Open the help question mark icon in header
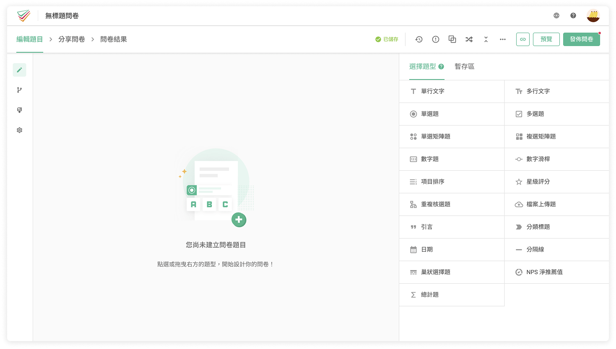Image resolution: width=616 pixels, height=349 pixels. [x=573, y=15]
